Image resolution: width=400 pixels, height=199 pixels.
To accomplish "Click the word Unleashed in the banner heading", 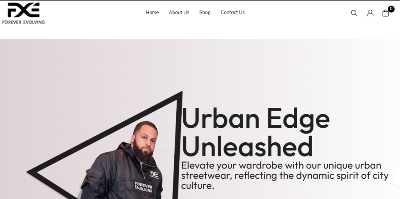I will [247, 146].
